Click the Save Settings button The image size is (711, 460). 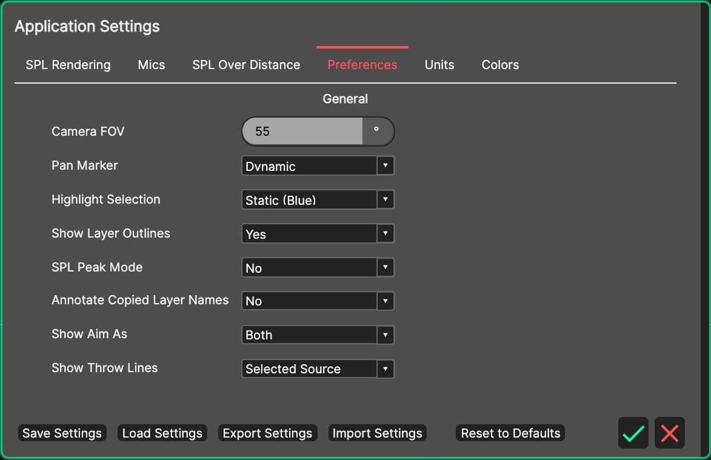click(62, 433)
